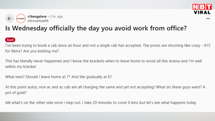215x121 pixels.
Task: Select the final paragraph starting 'Idk what's on'
Action: click(x=101, y=103)
